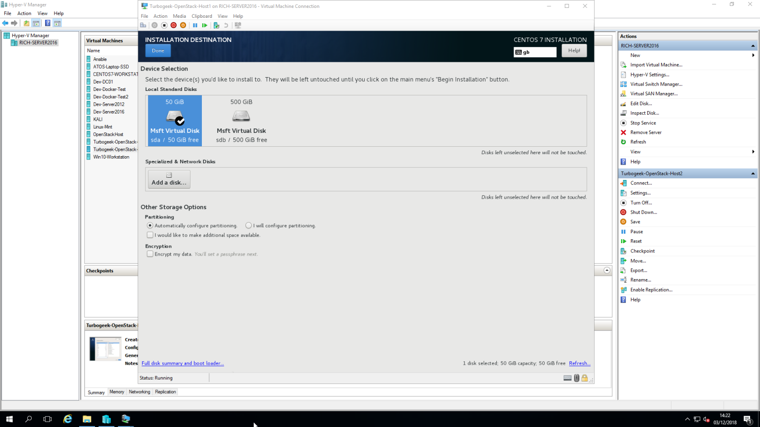Image resolution: width=760 pixels, height=427 pixels.
Task: Check Encrypt my data box
Action: (150, 254)
